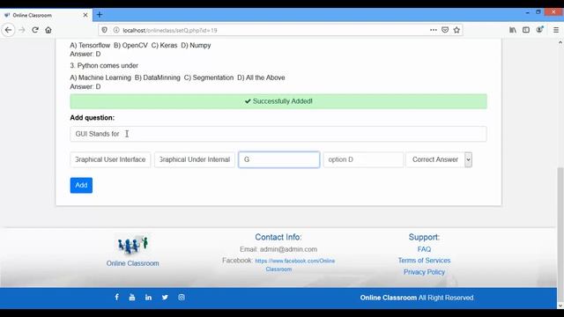This screenshot has height=317, width=564.
Task: Click the 'Graphical Under Internal' option field
Action: [x=195, y=159]
